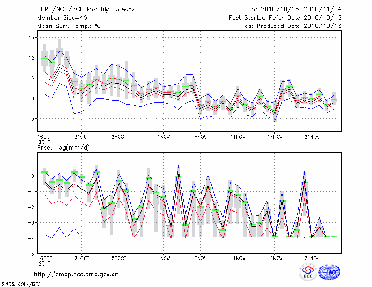The height and width of the screenshot is (287, 372).
Task: Select 1NOV tick on temperature chart axis
Action: tap(163, 137)
